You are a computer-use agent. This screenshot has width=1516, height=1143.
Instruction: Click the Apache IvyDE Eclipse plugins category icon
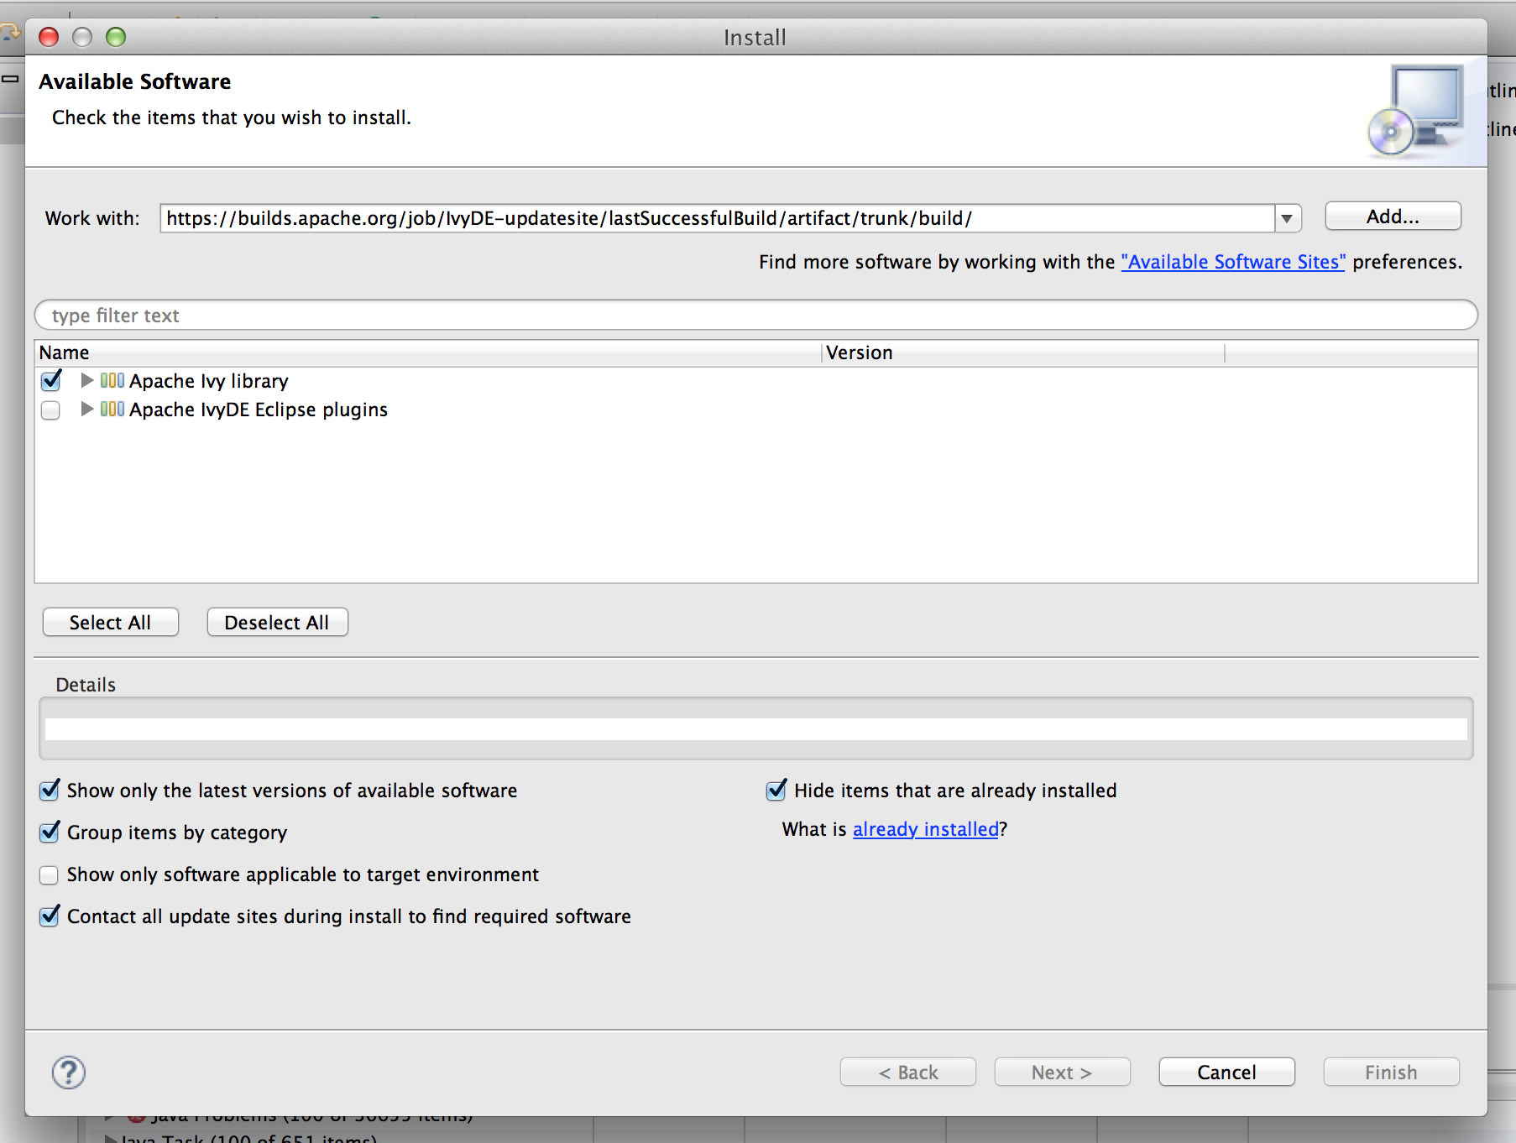click(x=112, y=409)
